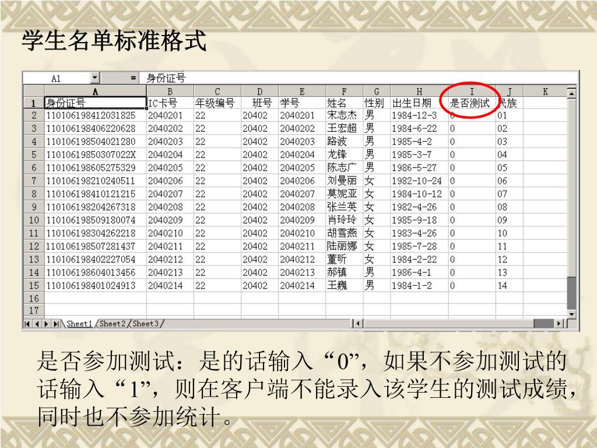This screenshot has width=597, height=448.
Task: Select column I header
Action: tap(472, 92)
